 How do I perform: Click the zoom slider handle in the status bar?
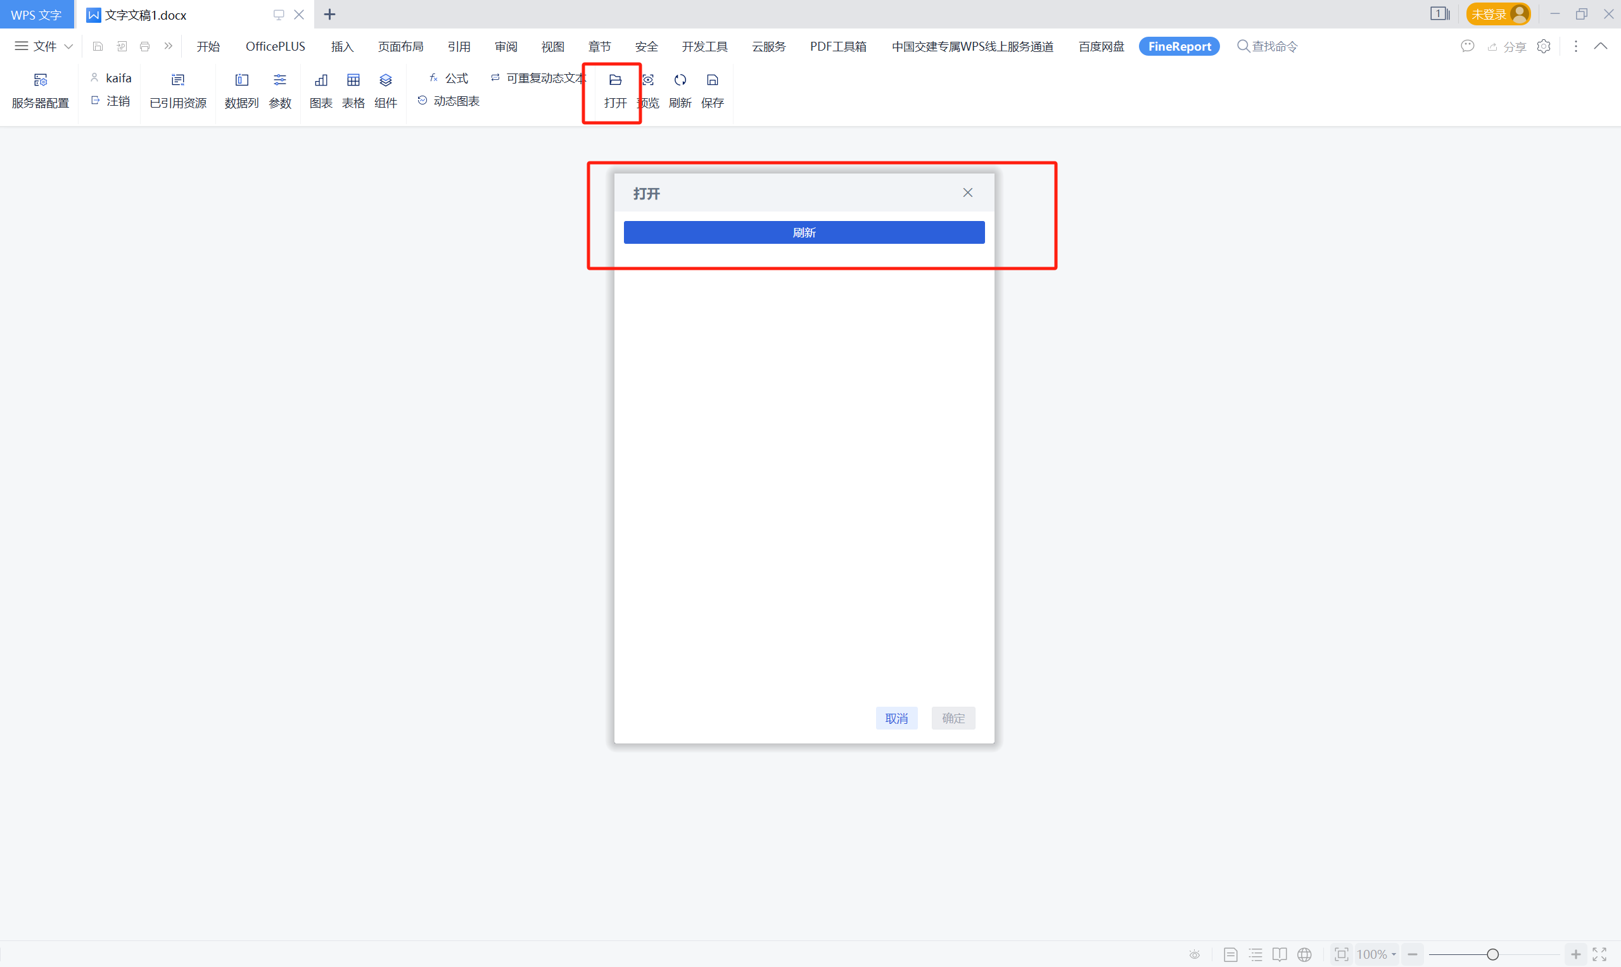[x=1492, y=954]
